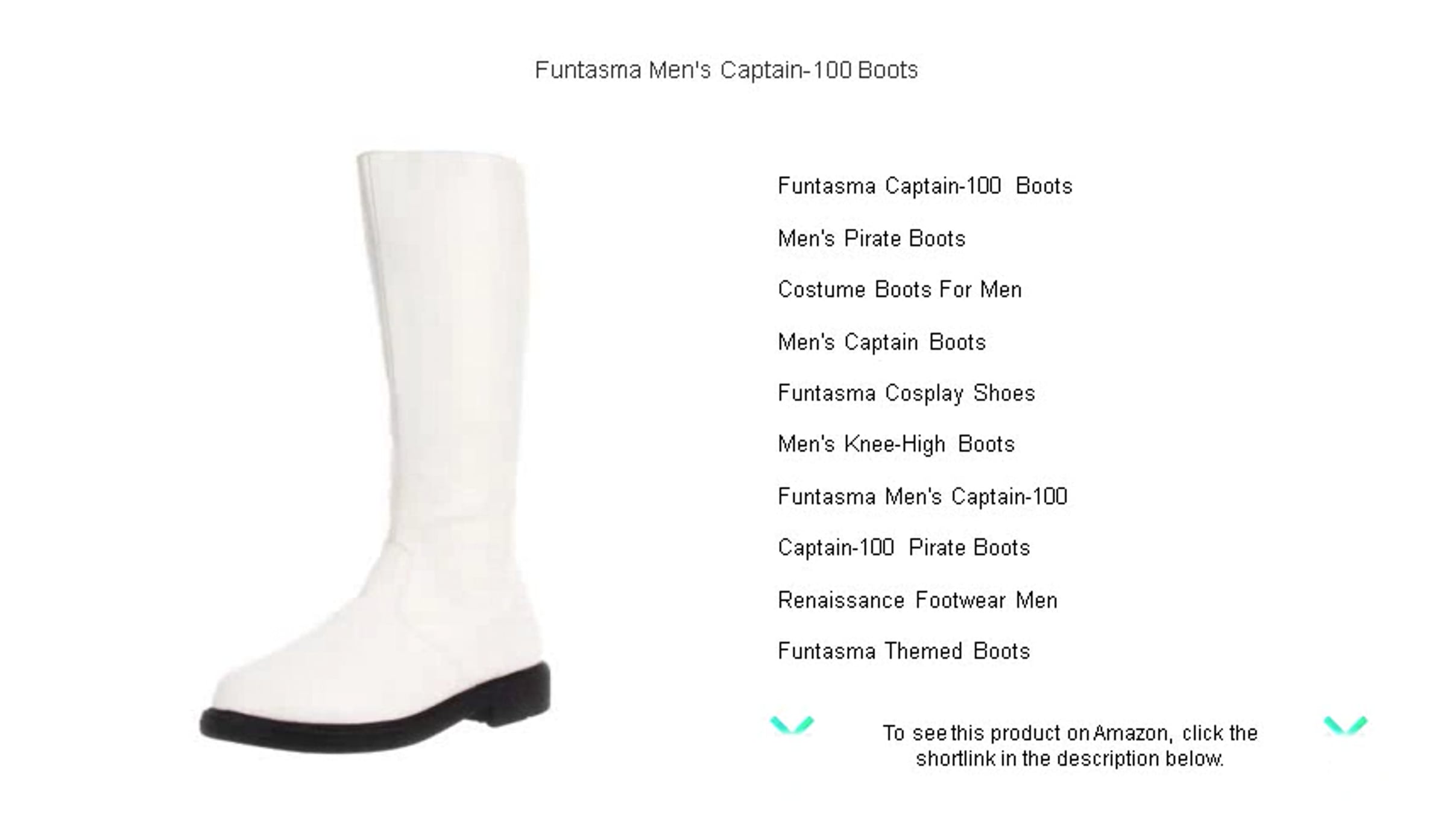Click the left teal down-arrow icon

[x=792, y=725]
